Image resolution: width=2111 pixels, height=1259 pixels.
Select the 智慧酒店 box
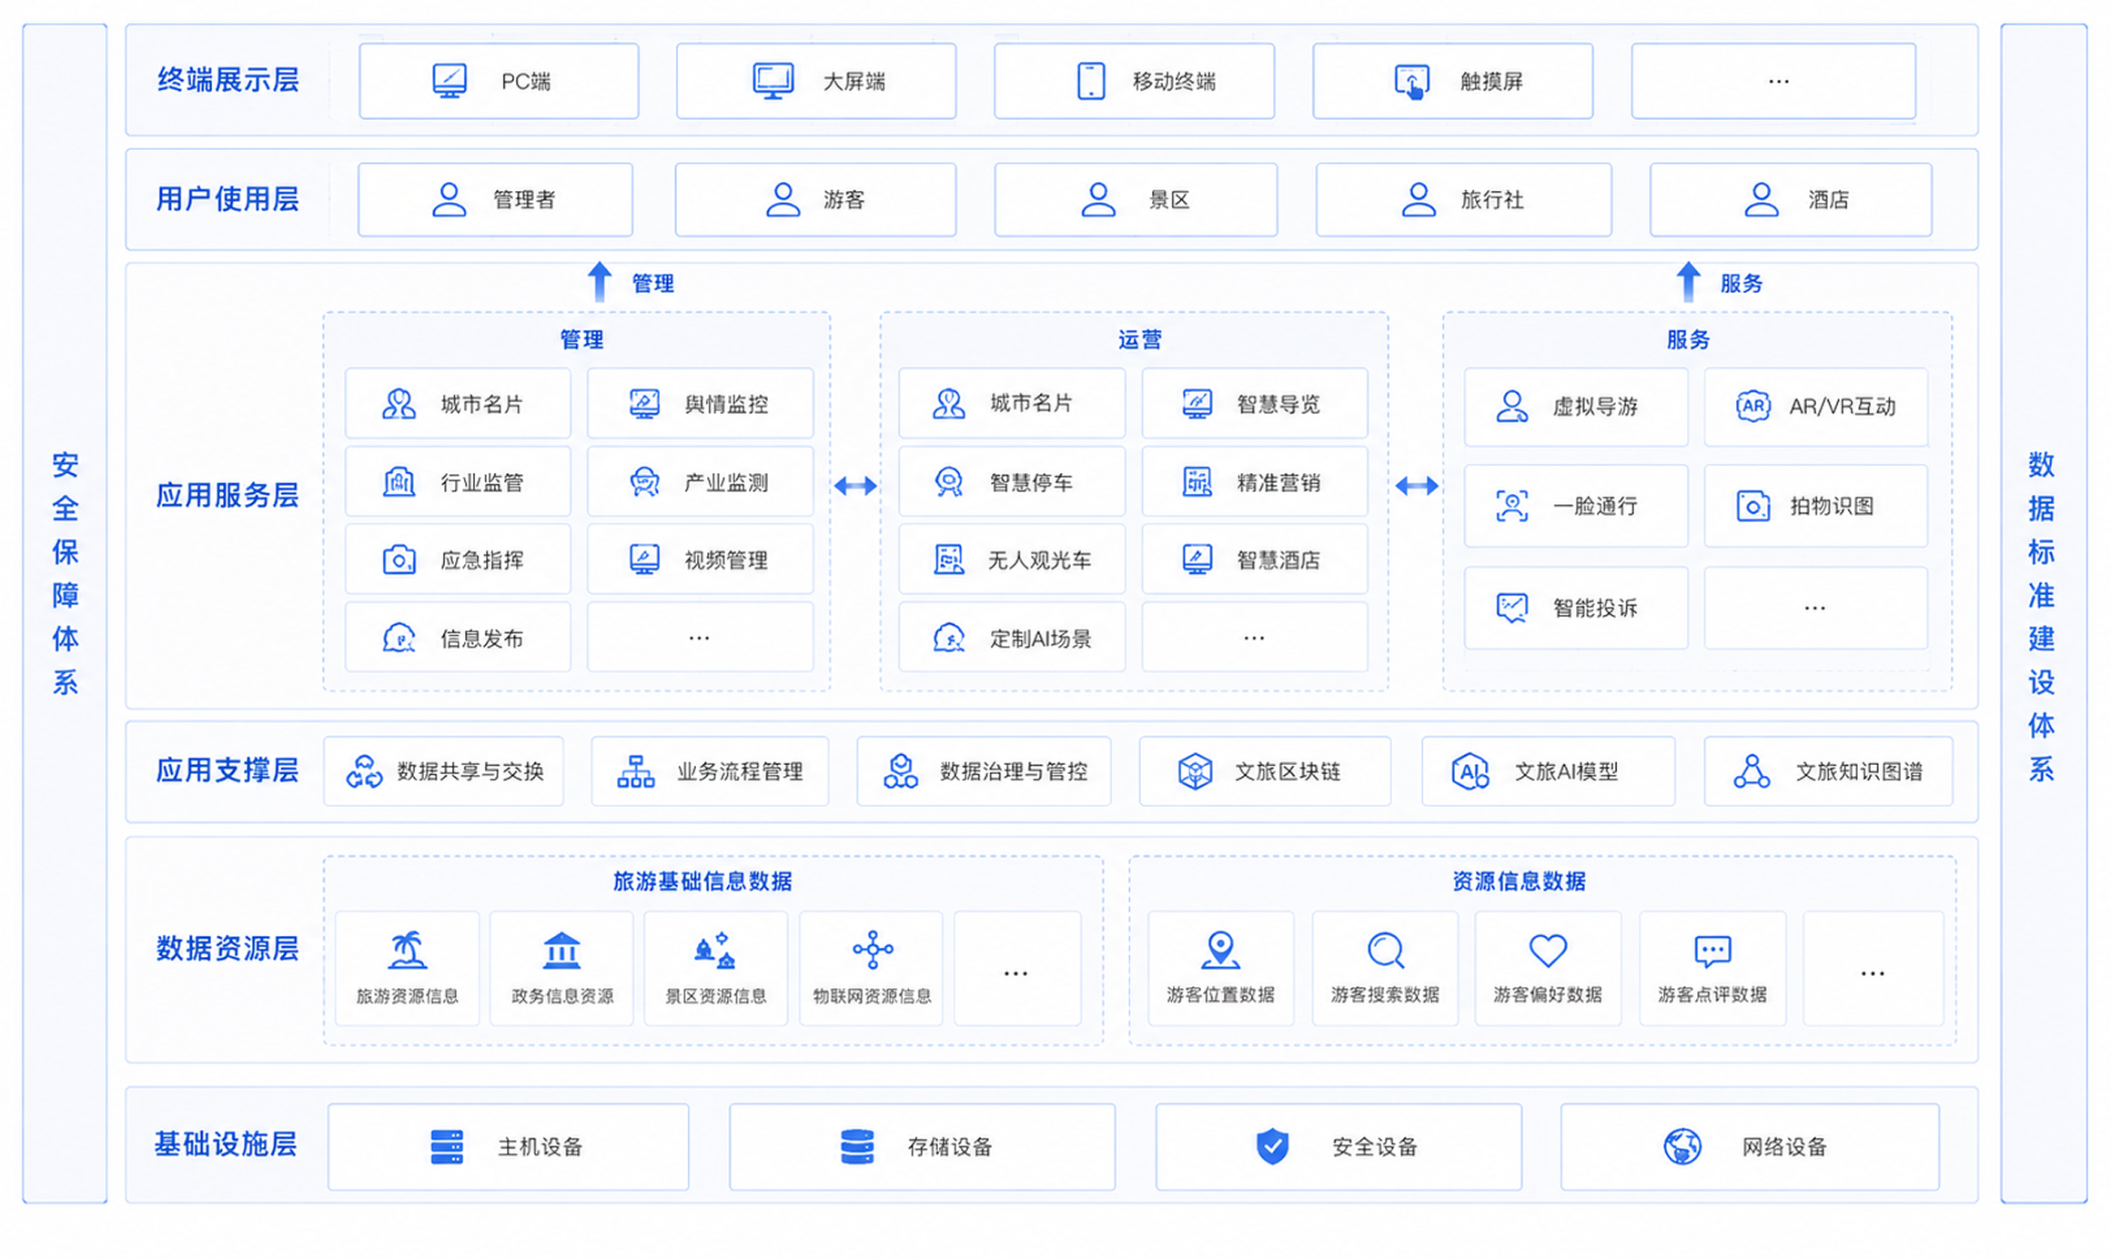[x=1255, y=559]
